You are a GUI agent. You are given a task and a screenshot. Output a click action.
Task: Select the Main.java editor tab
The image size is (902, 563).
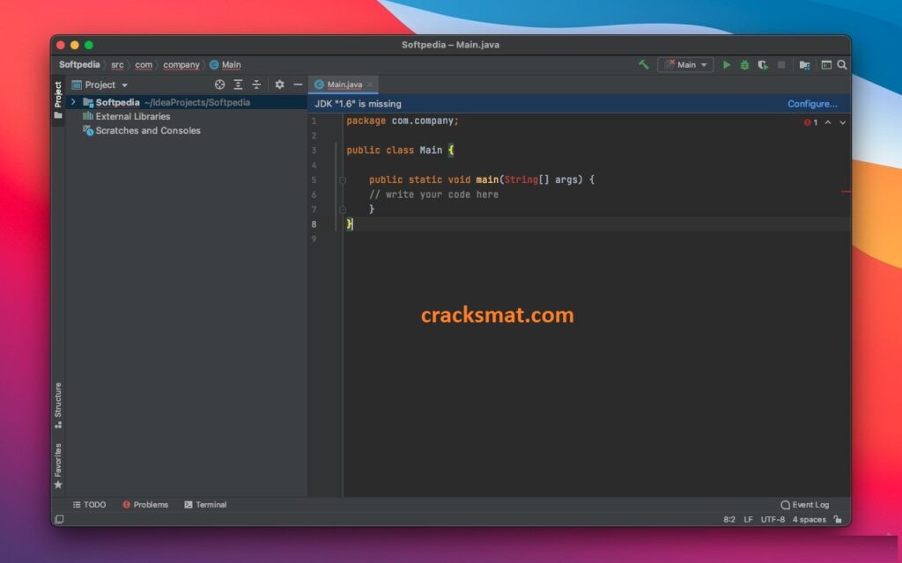click(344, 84)
